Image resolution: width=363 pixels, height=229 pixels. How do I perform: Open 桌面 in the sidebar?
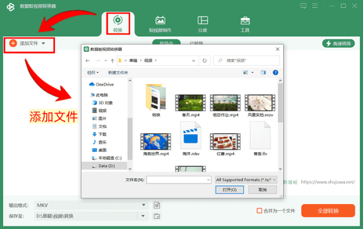[x=100, y=150]
